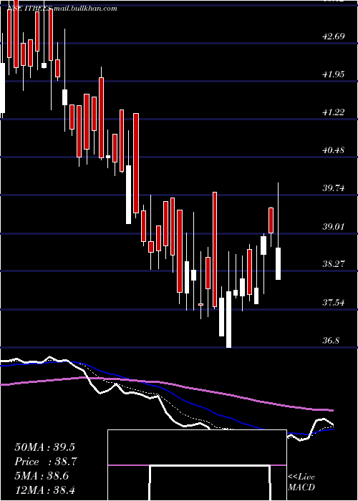This screenshot has height=501, width=358.
Task: Click the 41.22 price axis label
Action: point(334,112)
